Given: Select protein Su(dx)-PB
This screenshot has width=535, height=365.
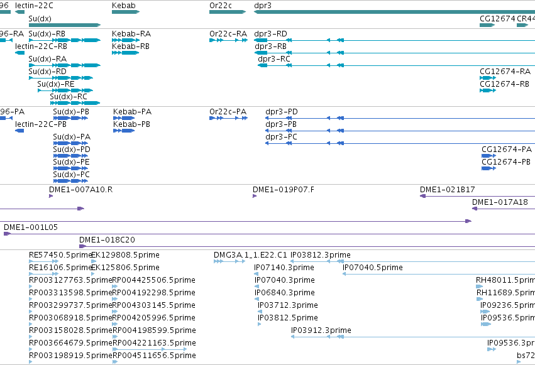Looking at the screenshot, I should 70,118.
